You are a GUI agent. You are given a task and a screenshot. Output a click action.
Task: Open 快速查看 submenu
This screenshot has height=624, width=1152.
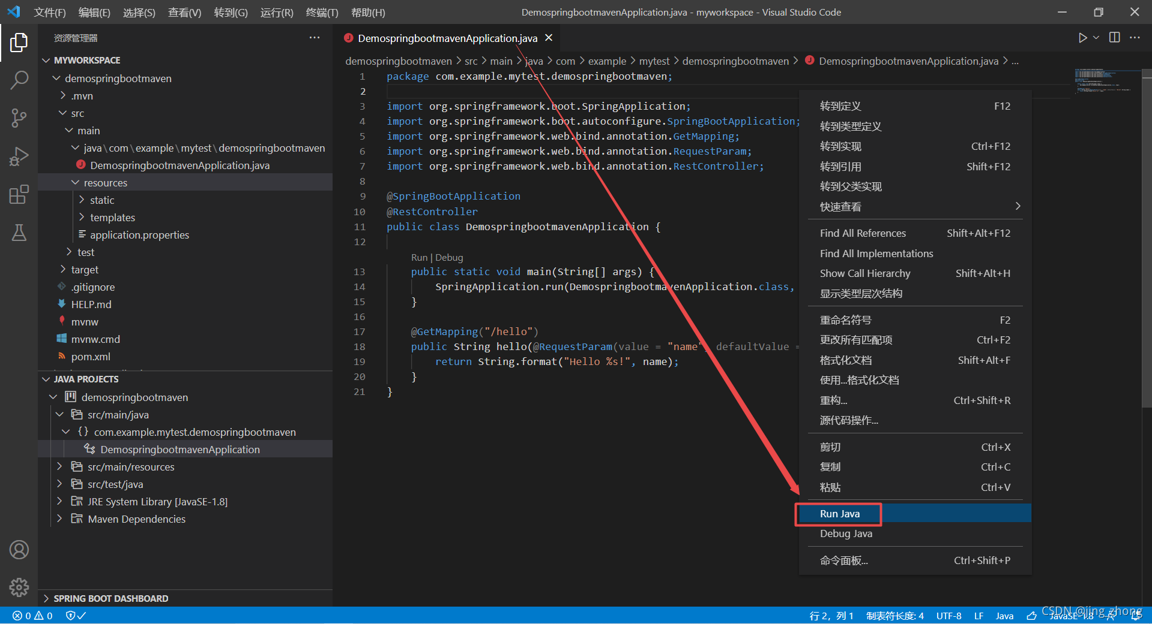[x=915, y=207]
